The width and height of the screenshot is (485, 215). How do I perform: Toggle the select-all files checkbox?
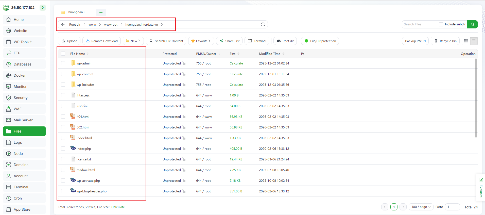pyautogui.click(x=63, y=54)
